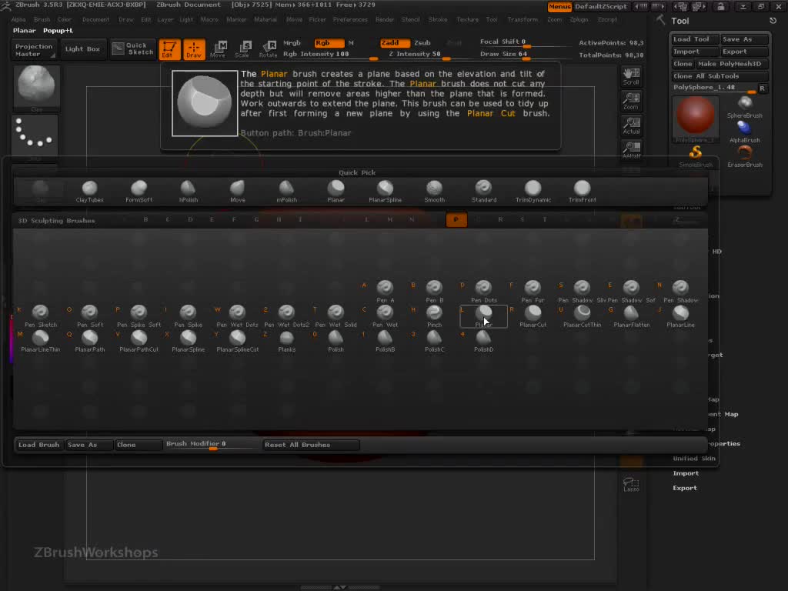Activate Quick Sketch
The height and width of the screenshot is (591, 788).
[133, 49]
